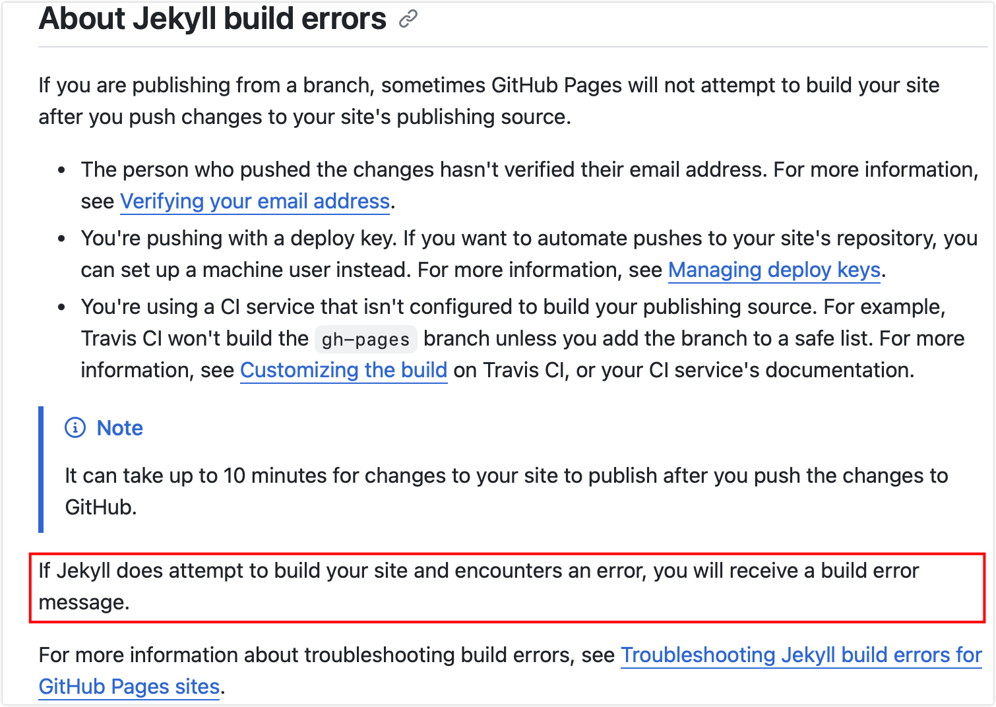Click the 'For more information about troubleshooting' sentence

pos(511,671)
